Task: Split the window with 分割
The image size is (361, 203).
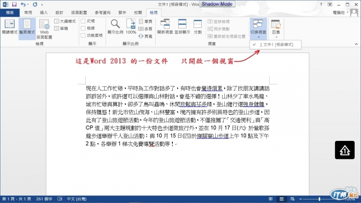Action: [x=198, y=27]
